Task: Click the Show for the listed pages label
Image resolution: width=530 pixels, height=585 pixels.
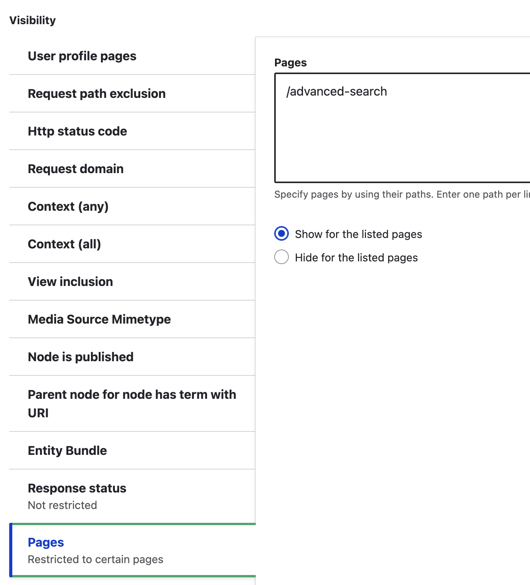Action: click(x=358, y=234)
